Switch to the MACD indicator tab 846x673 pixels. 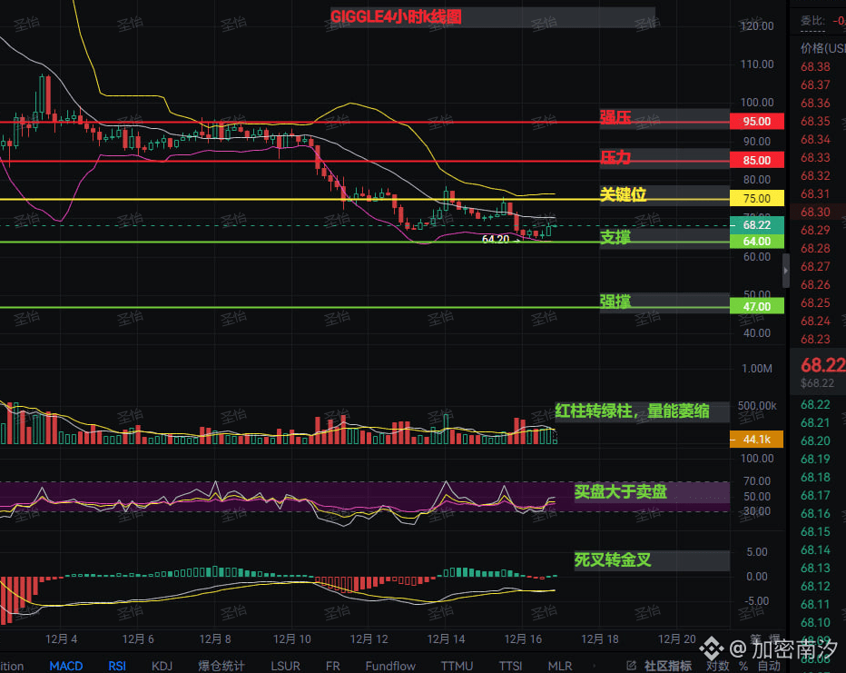pos(66,666)
